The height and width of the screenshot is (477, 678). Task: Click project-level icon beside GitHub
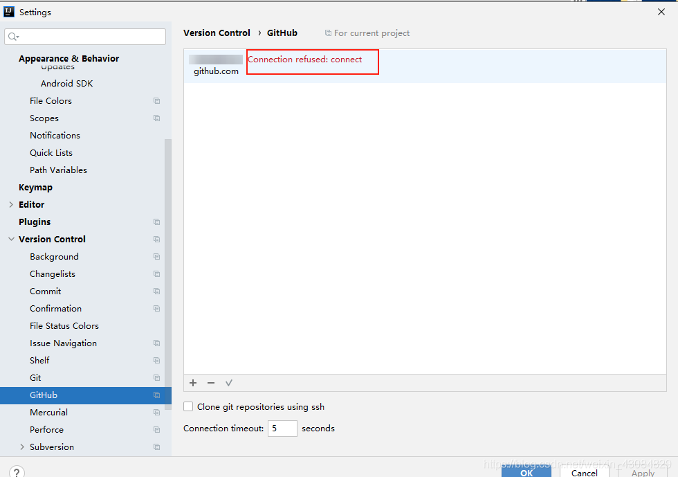click(156, 395)
